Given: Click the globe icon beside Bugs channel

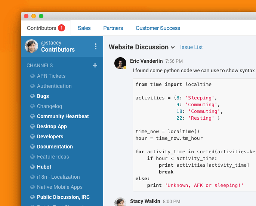Looking at the screenshot, I should coord(32,96).
